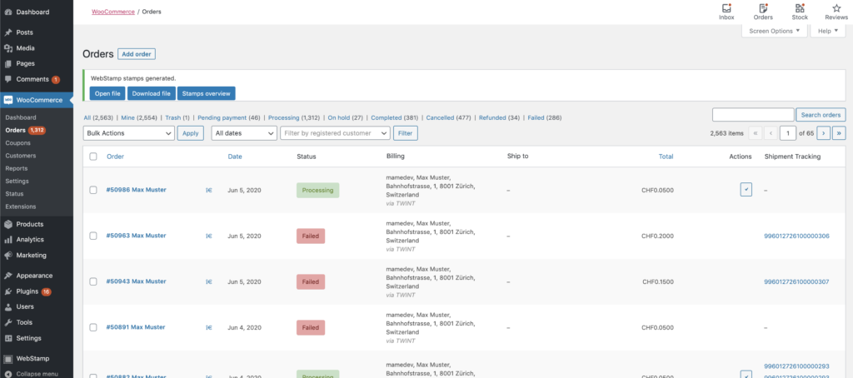
Task: Click the Plugins plug icon
Action: [x=8, y=291]
